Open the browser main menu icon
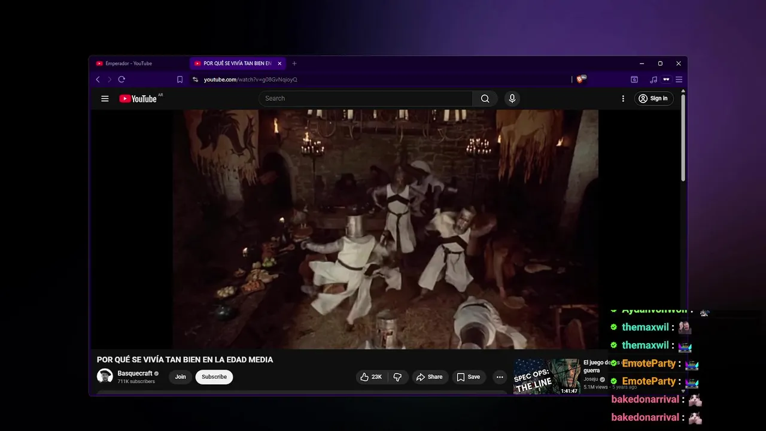 pyautogui.click(x=679, y=80)
